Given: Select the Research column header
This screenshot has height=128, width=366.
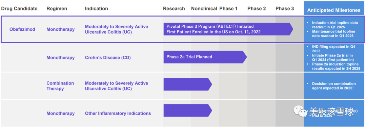Looking at the screenshot, I should (x=174, y=8).
